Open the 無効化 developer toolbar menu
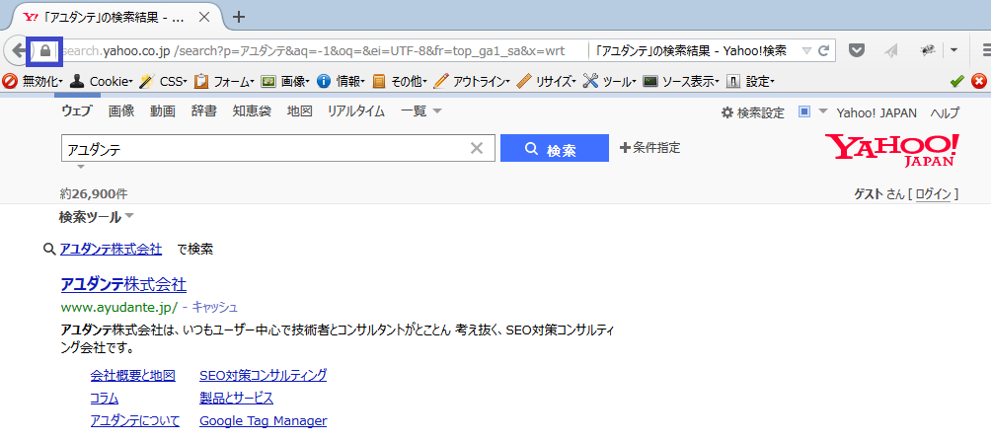The width and height of the screenshot is (991, 440). 33,82
